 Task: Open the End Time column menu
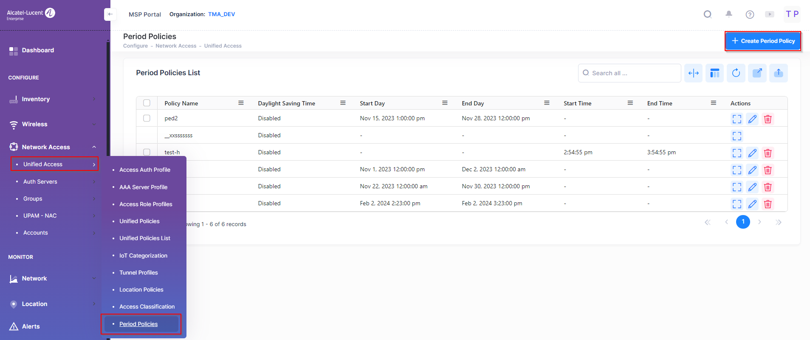[x=714, y=103]
